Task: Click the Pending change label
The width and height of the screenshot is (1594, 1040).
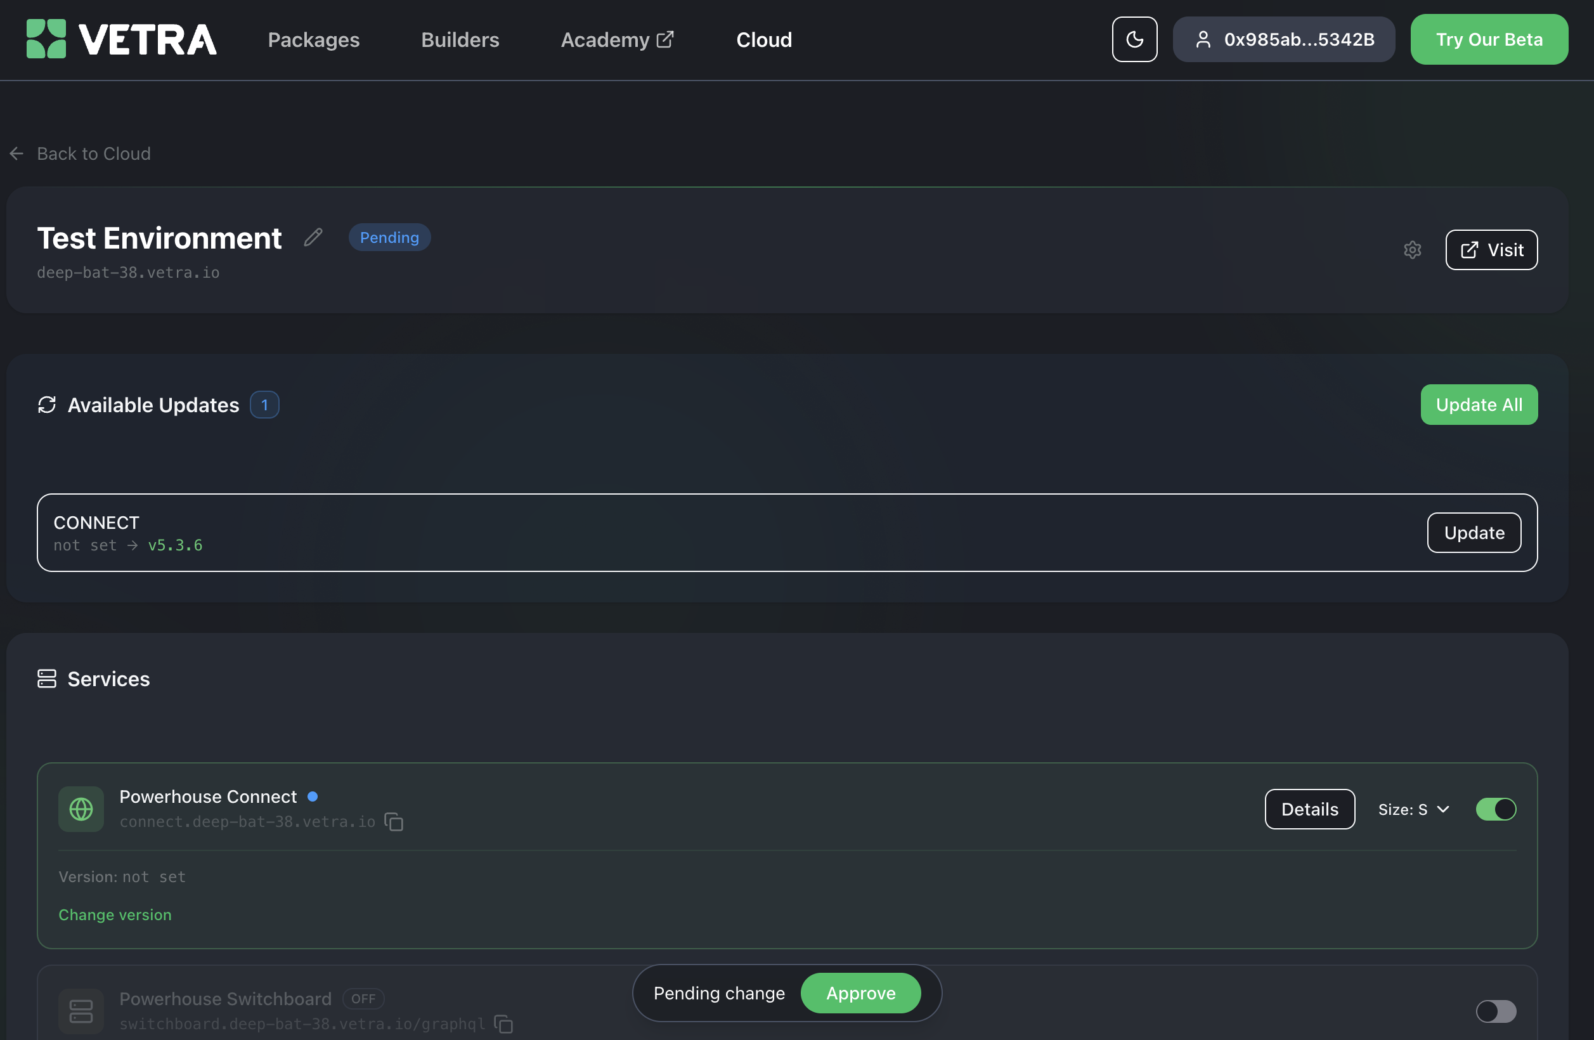Action: pyautogui.click(x=718, y=992)
